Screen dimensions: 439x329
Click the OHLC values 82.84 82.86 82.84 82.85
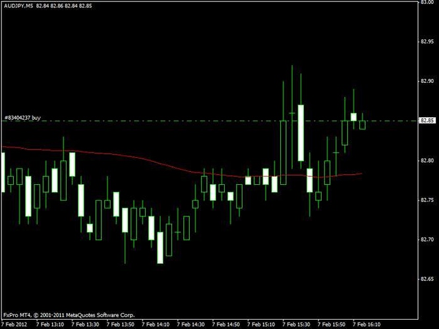(x=64, y=5)
